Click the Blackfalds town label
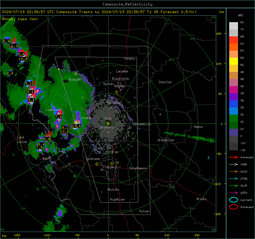Viewport: 255px width, 239px height. click(x=120, y=79)
